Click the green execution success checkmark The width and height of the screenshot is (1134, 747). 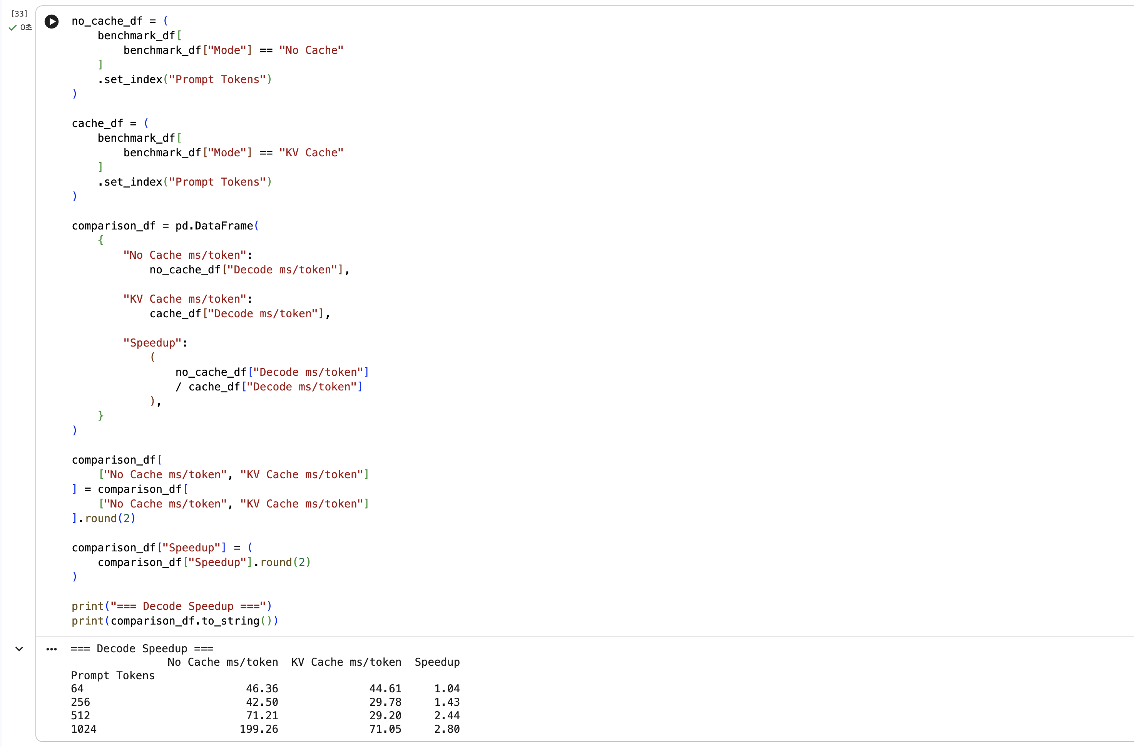coord(12,28)
